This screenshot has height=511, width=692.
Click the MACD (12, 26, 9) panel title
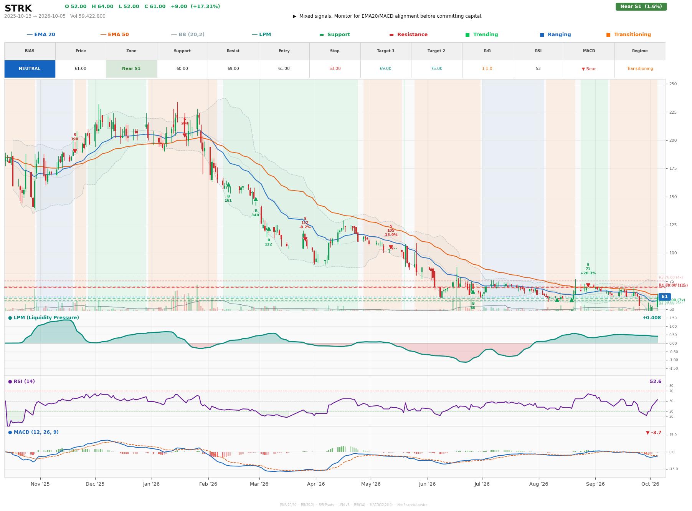(x=33, y=432)
